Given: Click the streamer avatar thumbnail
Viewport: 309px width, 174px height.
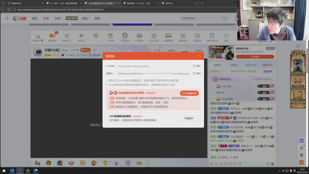Looking at the screenshot, I should point(37,52).
